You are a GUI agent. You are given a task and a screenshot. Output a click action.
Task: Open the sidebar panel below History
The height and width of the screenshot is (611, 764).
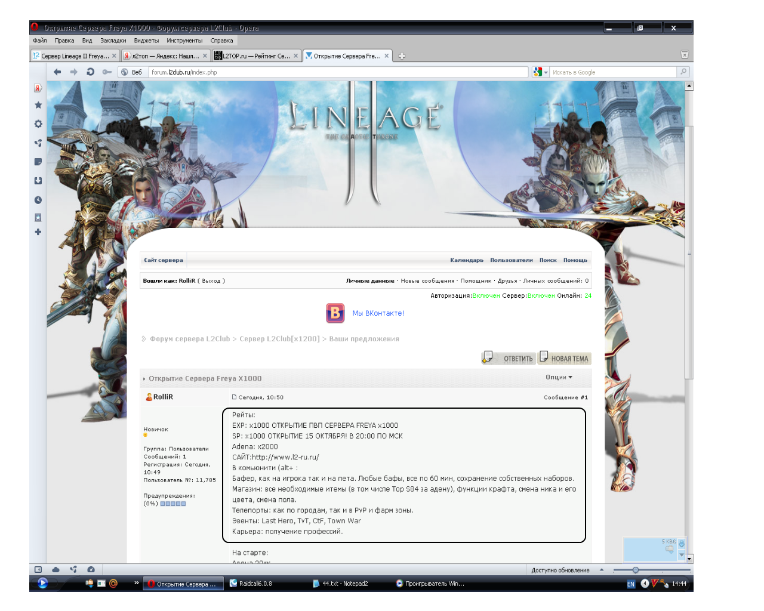[38, 217]
